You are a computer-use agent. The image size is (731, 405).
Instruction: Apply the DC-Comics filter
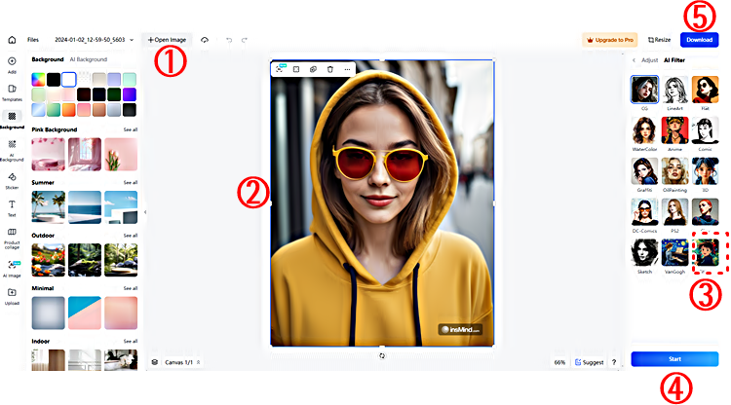point(644,212)
